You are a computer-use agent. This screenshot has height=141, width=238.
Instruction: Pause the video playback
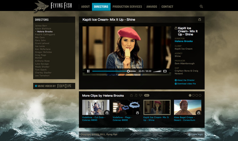88,71
